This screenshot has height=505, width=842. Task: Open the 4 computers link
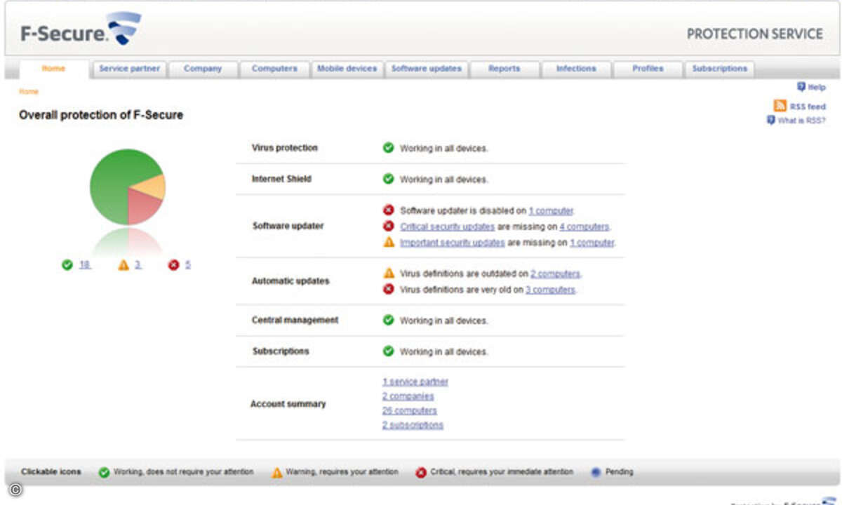point(584,227)
